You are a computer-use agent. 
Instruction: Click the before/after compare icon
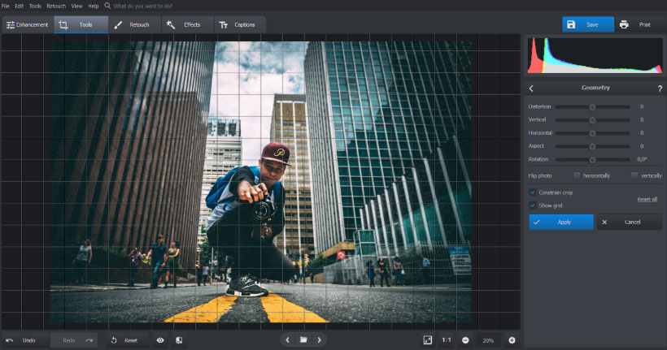[x=179, y=340]
